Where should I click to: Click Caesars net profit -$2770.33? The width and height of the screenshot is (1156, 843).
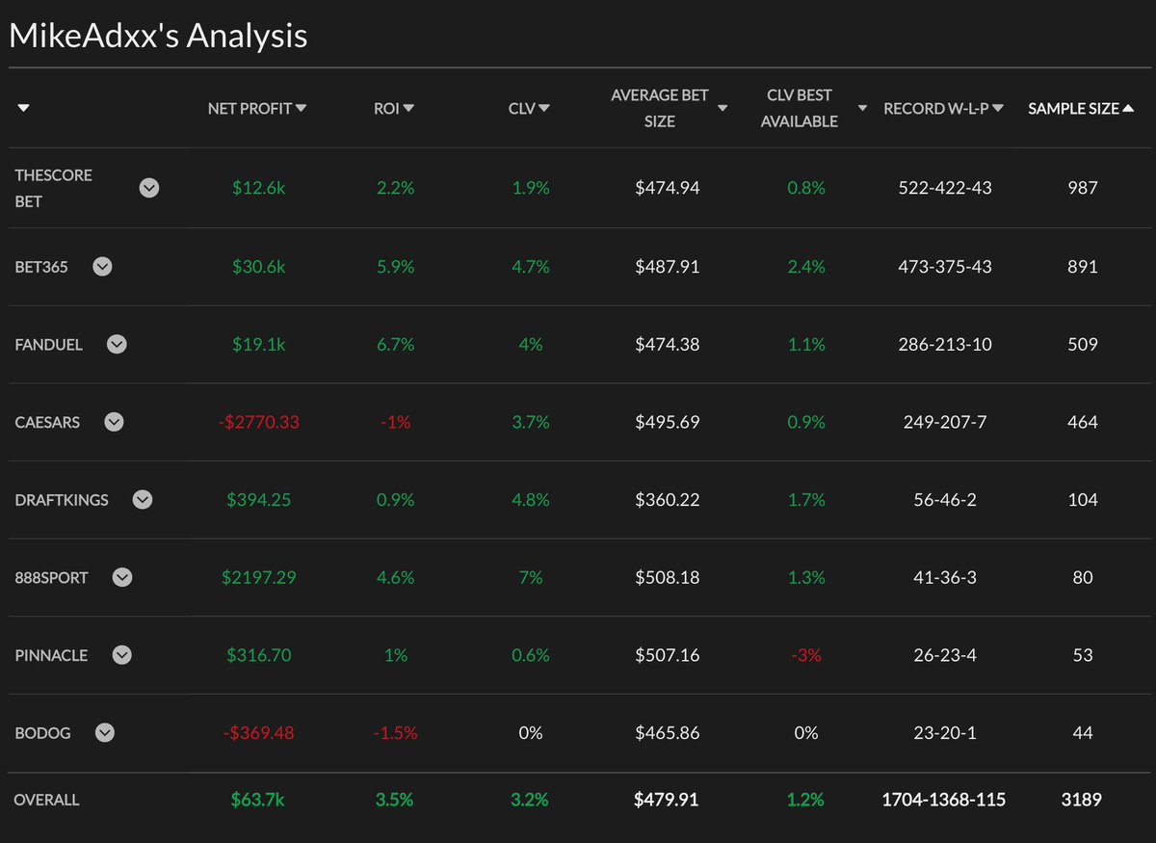click(258, 422)
